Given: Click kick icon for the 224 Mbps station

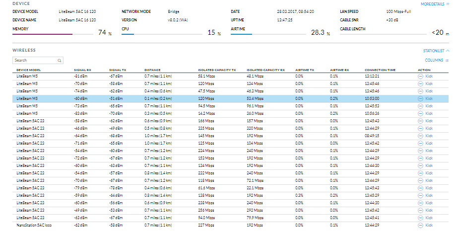Looking at the screenshot, I should [420, 151].
